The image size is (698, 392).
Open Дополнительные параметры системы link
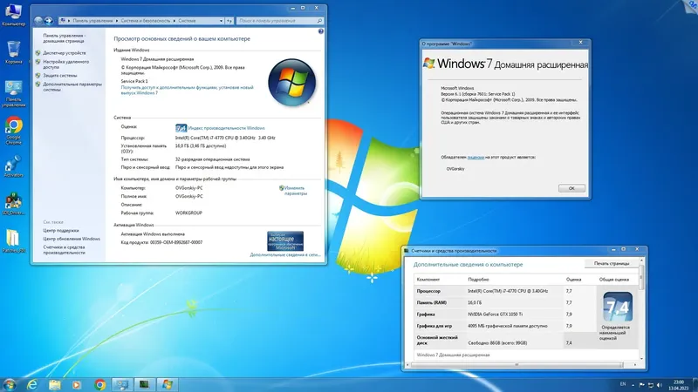pos(72,86)
